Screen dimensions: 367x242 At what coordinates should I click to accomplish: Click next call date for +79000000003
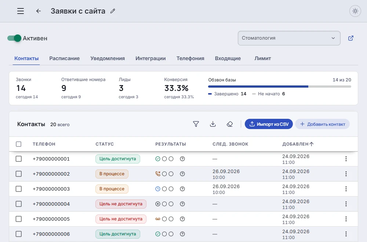[x=226, y=189]
